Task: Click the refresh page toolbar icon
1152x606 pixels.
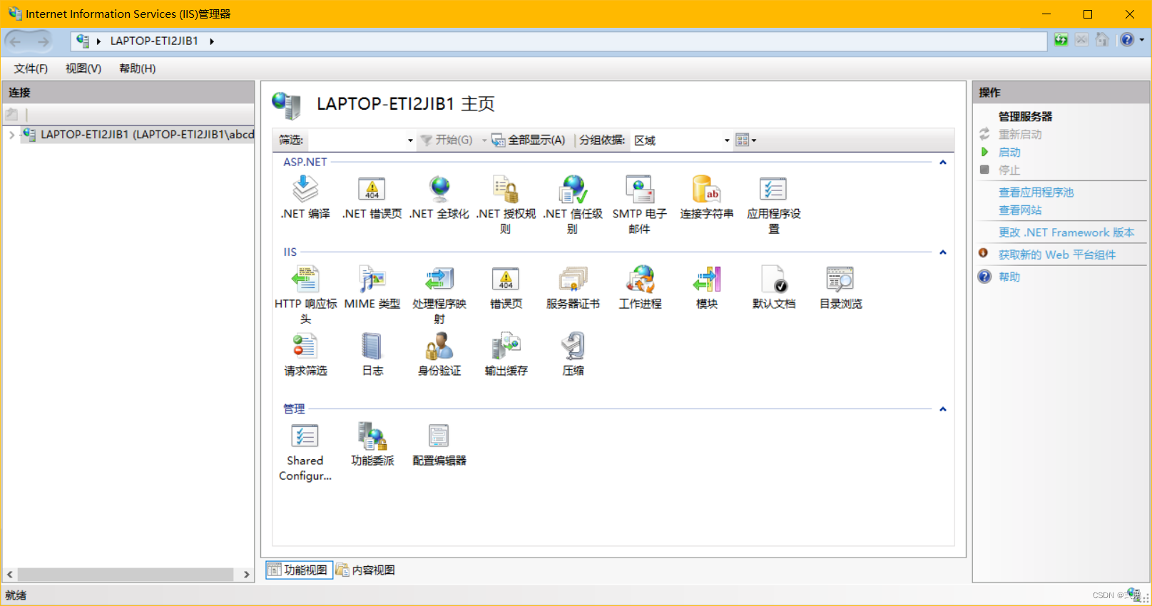Action: [1061, 40]
